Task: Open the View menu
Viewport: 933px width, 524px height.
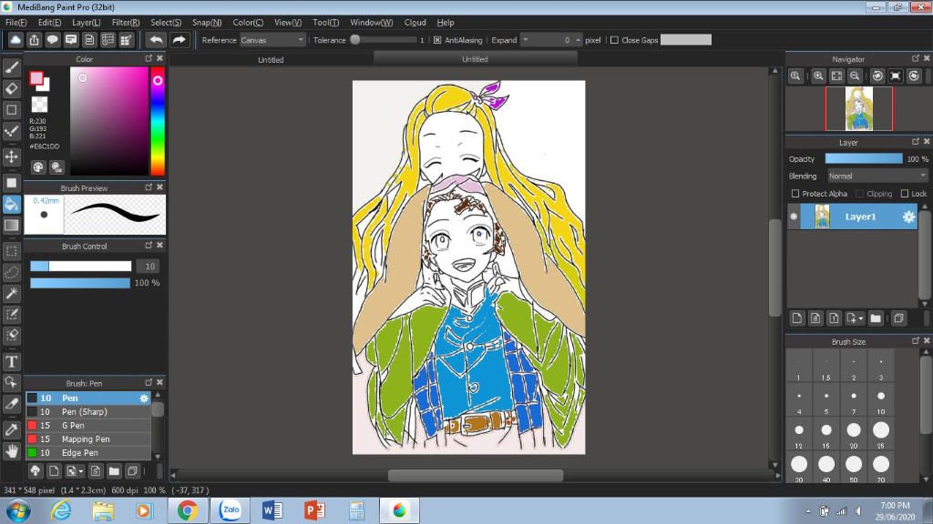Action: 287,23
